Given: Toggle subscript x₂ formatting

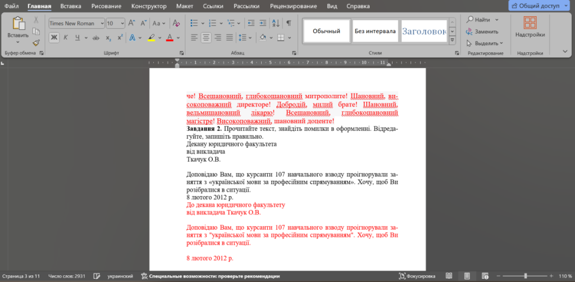Looking at the screenshot, I should [x=108, y=38].
